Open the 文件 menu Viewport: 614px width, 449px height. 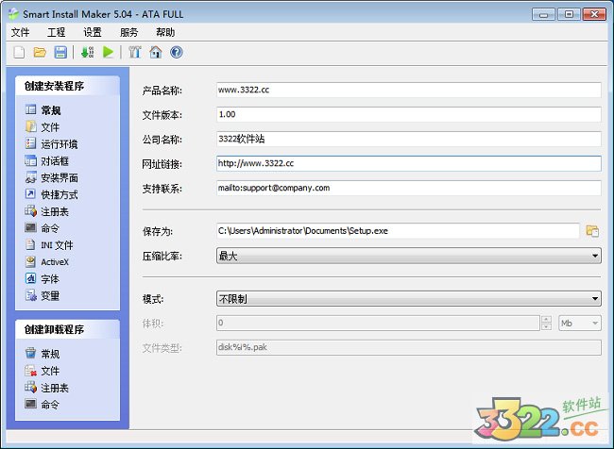(21, 32)
